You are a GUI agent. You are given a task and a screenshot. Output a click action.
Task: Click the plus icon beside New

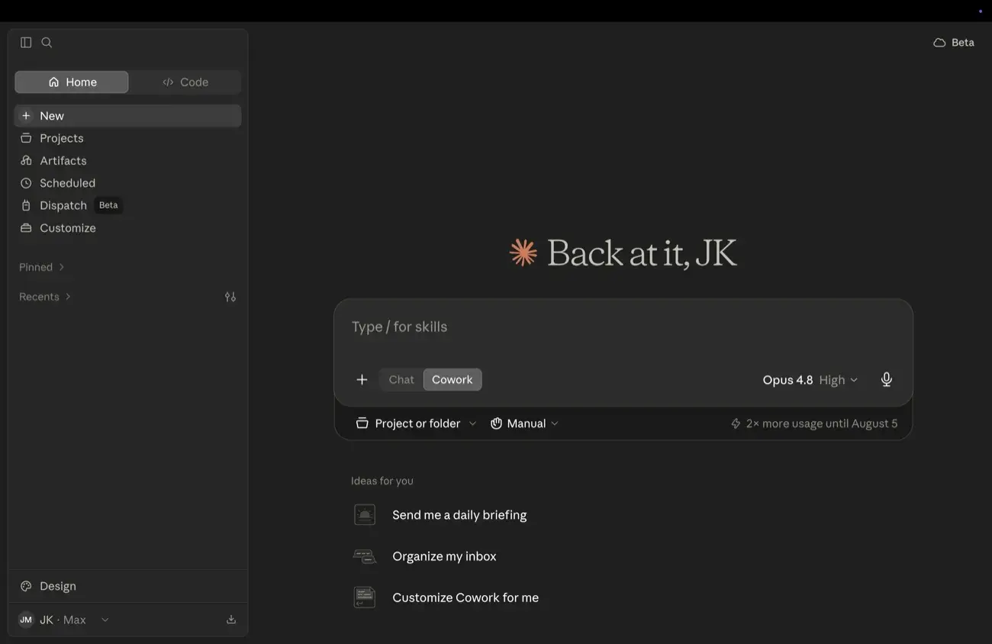click(26, 116)
